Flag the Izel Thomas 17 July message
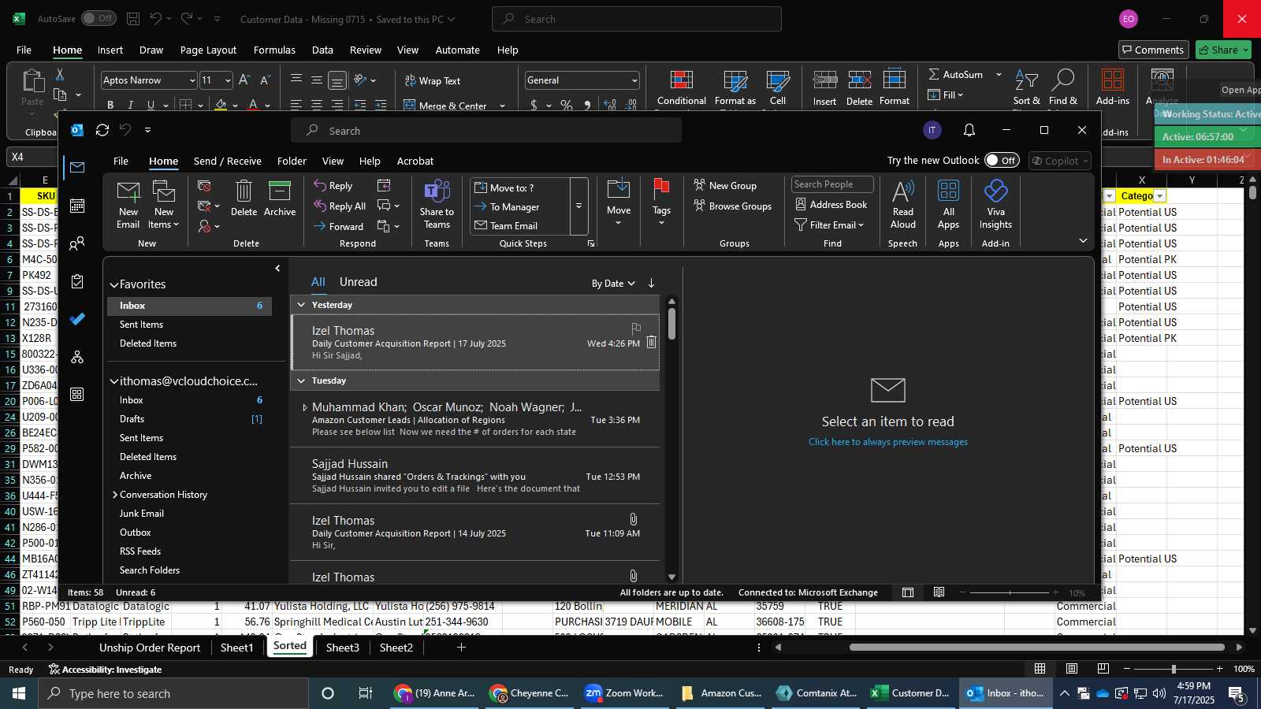 636,328
